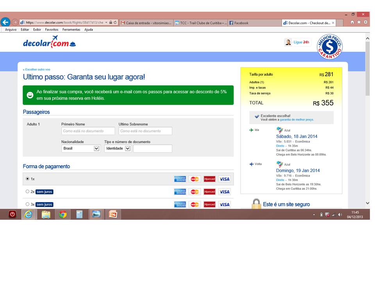
Task: Launch Google Chrome from the taskbar
Action: click(x=62, y=214)
